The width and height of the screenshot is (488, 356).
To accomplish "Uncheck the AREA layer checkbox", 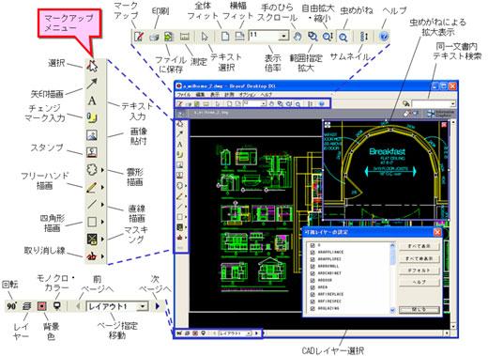I will click(x=313, y=287).
